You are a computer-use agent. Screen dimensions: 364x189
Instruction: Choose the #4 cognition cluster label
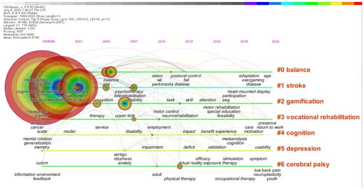(296, 133)
